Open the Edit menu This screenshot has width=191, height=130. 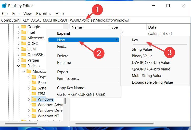(16, 13)
